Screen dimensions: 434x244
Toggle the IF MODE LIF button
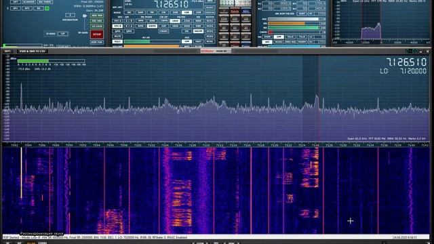[63, 34]
